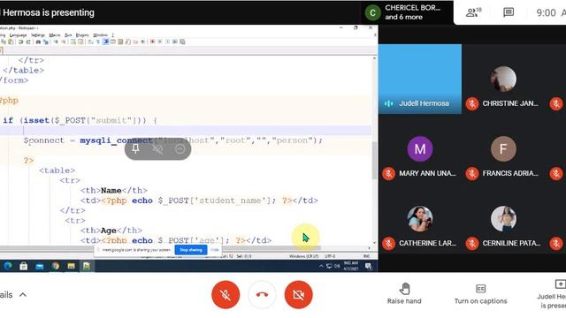566x318 pixels.
Task: Open Replace from the Notepad++ toolbar
Action: [x=46, y=42]
